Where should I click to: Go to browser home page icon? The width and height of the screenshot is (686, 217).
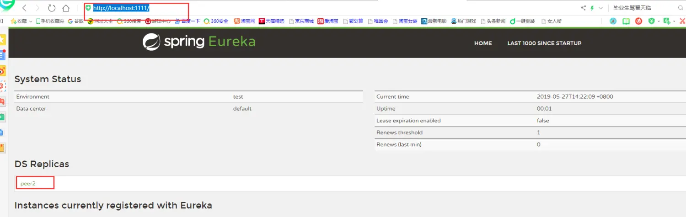click(66, 8)
